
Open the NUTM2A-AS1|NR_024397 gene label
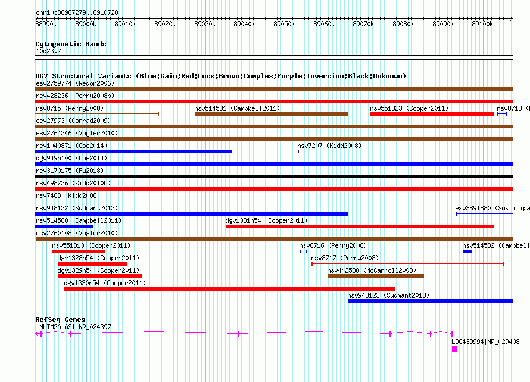point(75,327)
